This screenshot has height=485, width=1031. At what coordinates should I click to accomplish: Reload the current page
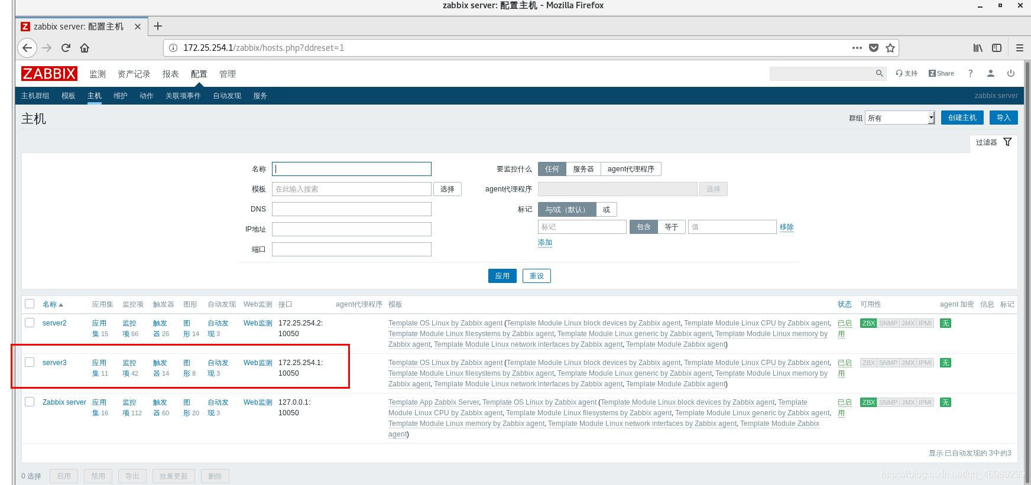pos(66,48)
